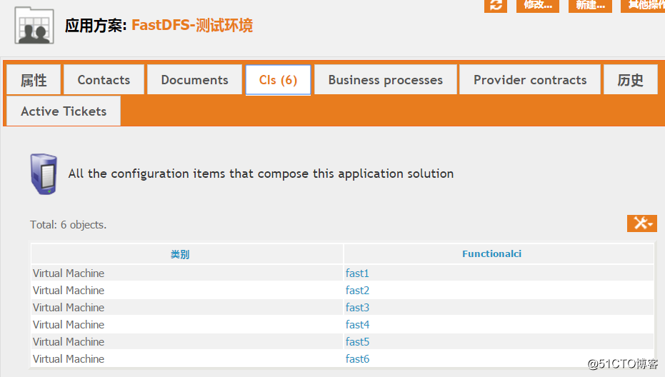Click the refresh icon button
The image size is (665, 377).
[x=496, y=6]
